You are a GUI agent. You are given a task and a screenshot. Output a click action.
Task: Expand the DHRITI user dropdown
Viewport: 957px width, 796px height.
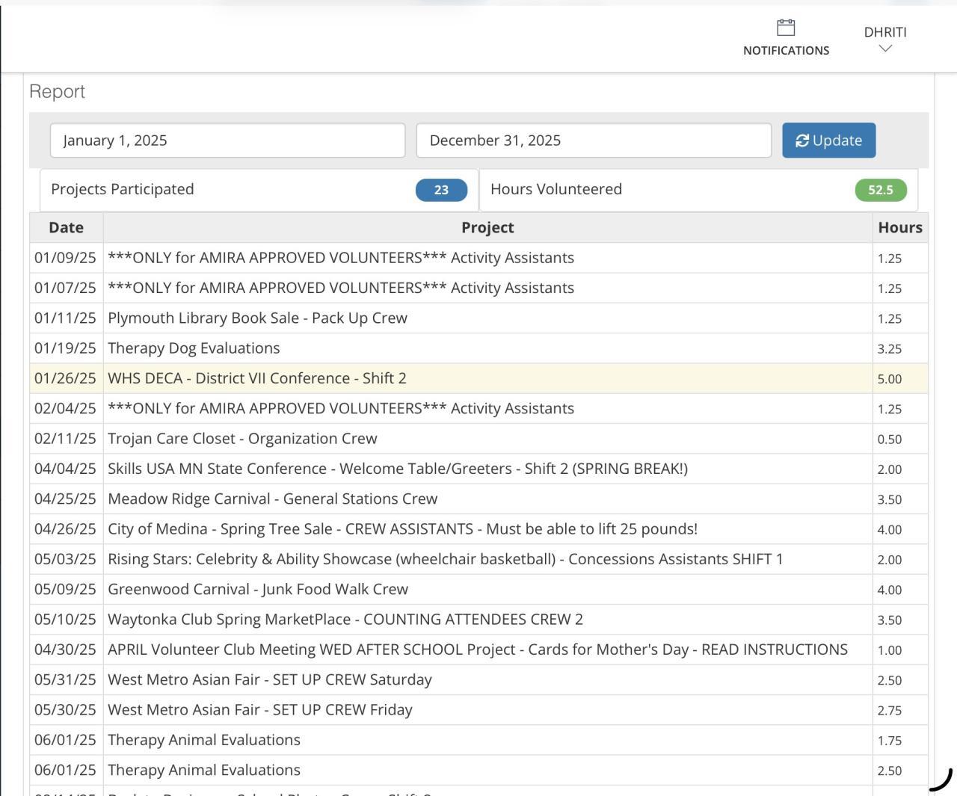click(x=885, y=40)
